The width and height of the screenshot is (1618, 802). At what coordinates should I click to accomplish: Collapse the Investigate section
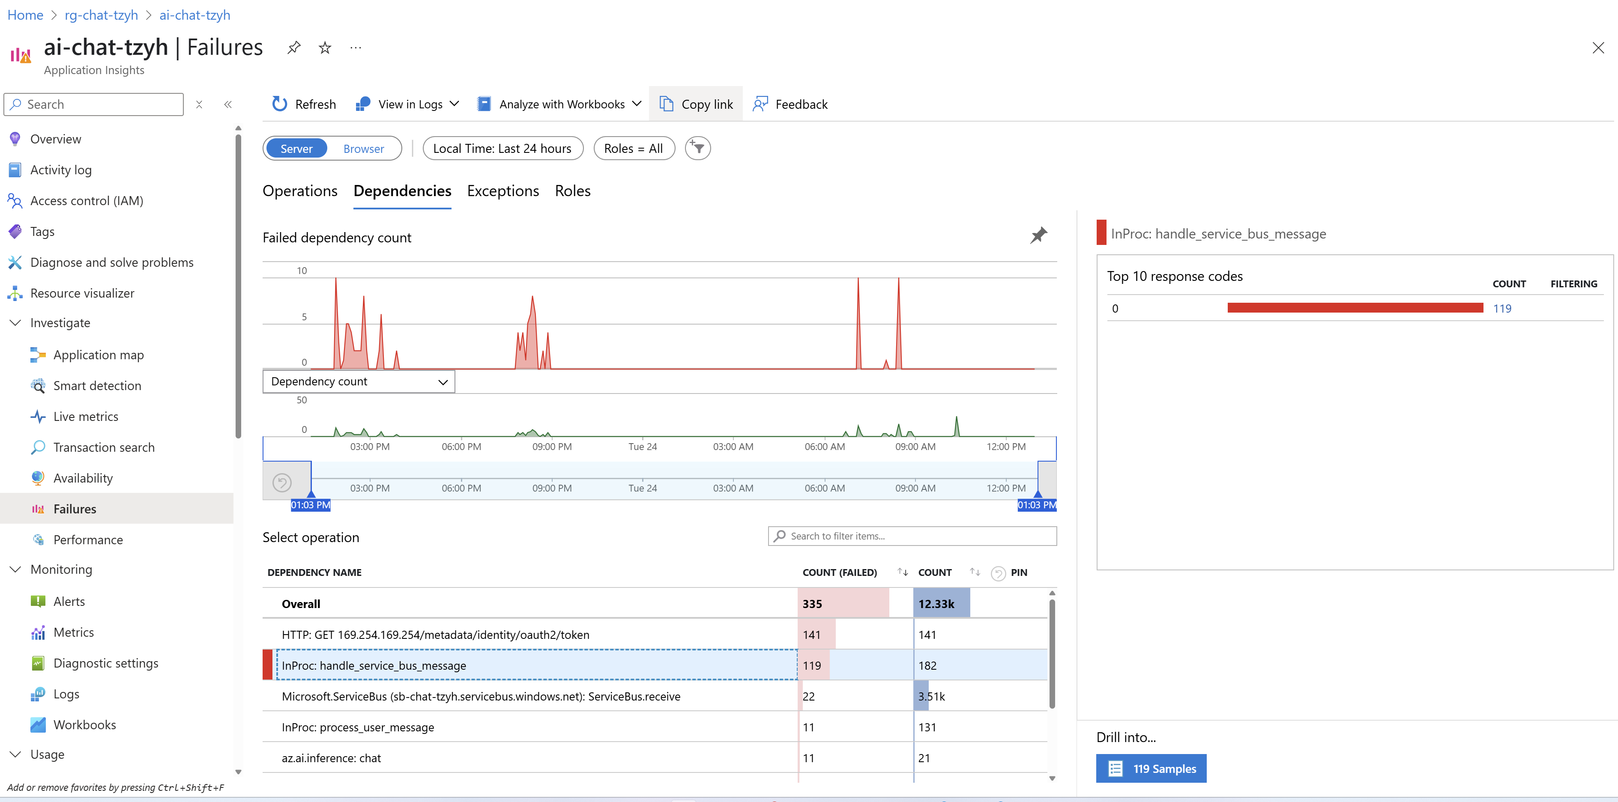16,322
